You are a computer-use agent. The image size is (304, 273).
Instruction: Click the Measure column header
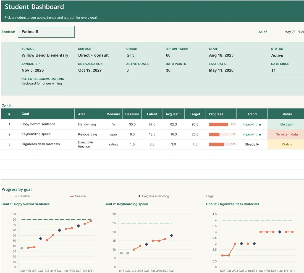[113, 114]
